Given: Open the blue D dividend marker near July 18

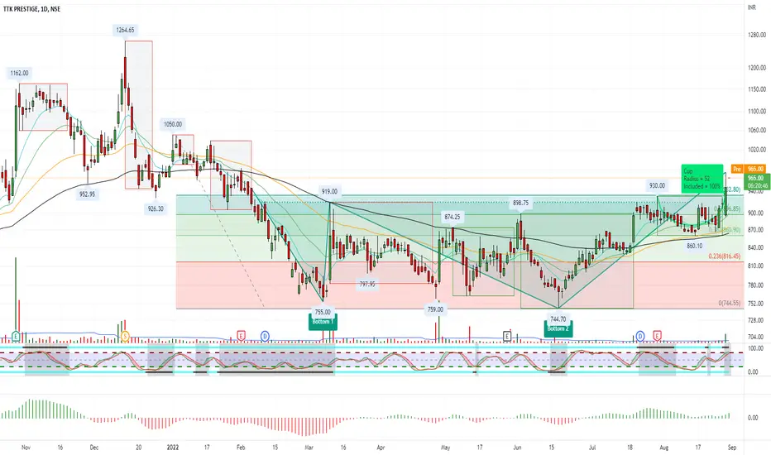Looking at the screenshot, I should [x=640, y=337].
